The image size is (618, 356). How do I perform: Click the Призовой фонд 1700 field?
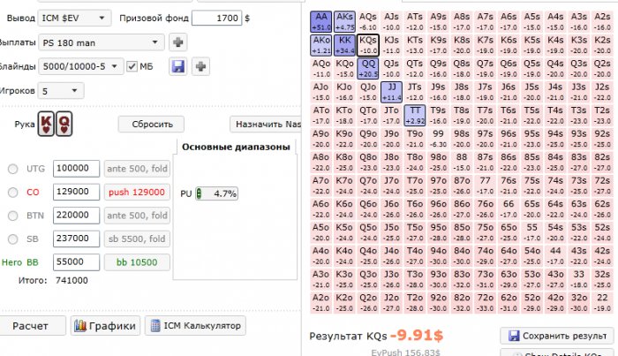coord(216,19)
